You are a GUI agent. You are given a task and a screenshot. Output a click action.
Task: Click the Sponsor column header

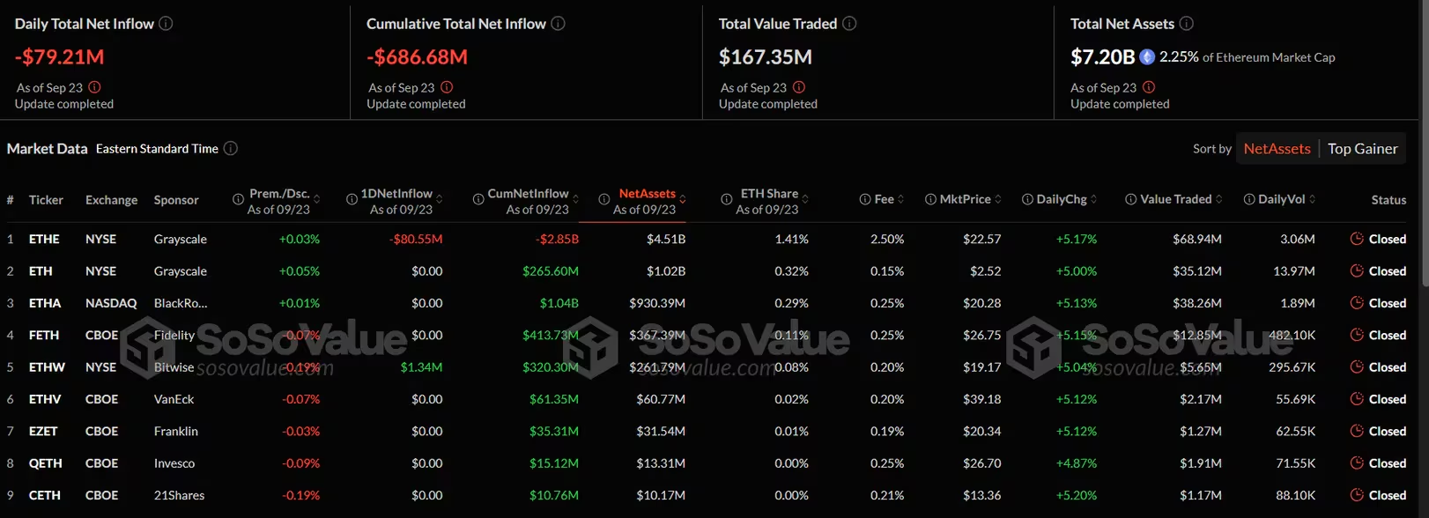(x=176, y=200)
